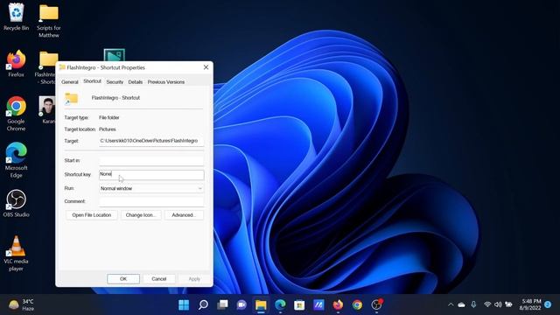Select the Shortcut tab
The width and height of the screenshot is (560, 315).
pyautogui.click(x=92, y=81)
